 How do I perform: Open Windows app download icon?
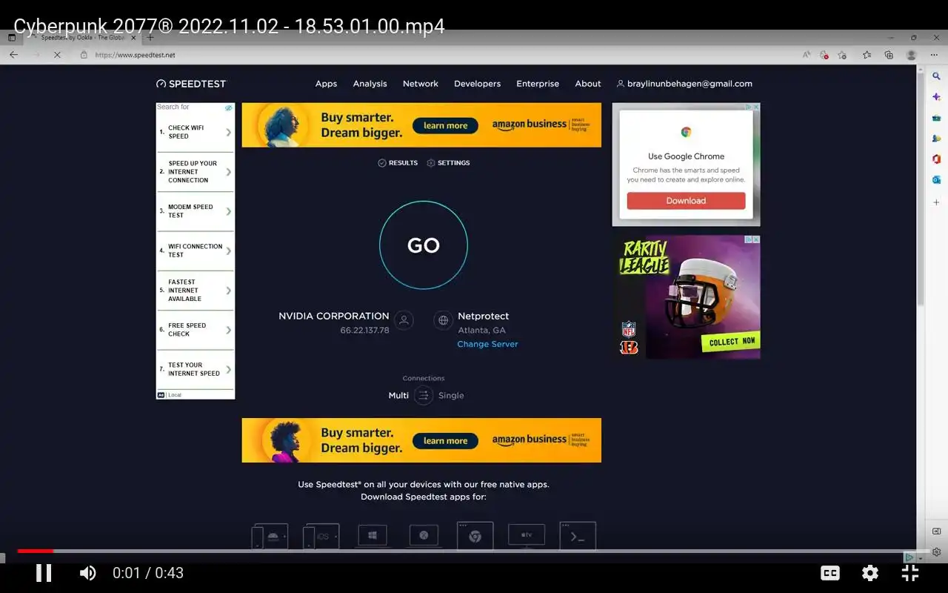[373, 536]
